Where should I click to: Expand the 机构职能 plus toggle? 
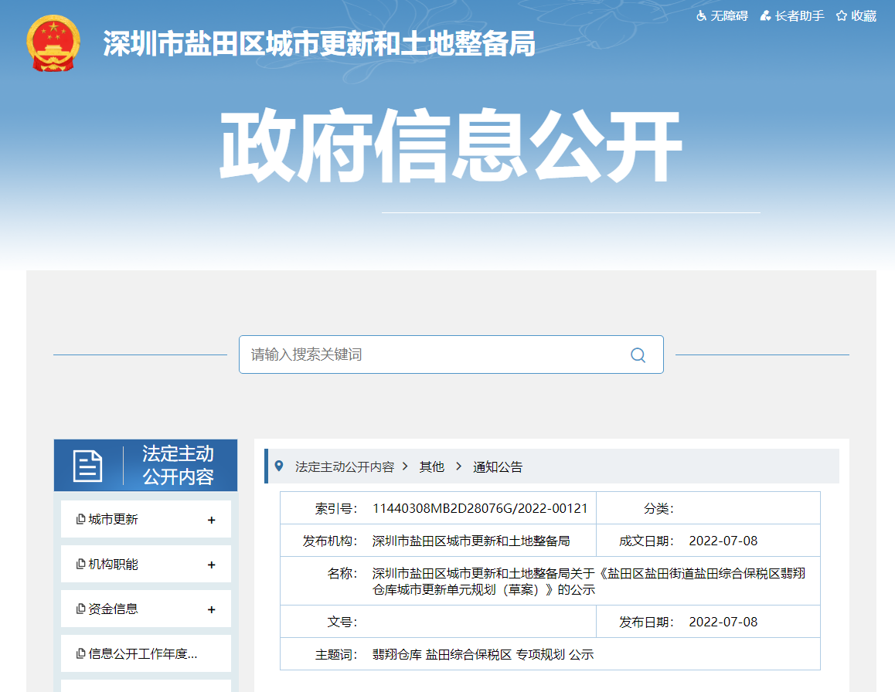point(211,565)
